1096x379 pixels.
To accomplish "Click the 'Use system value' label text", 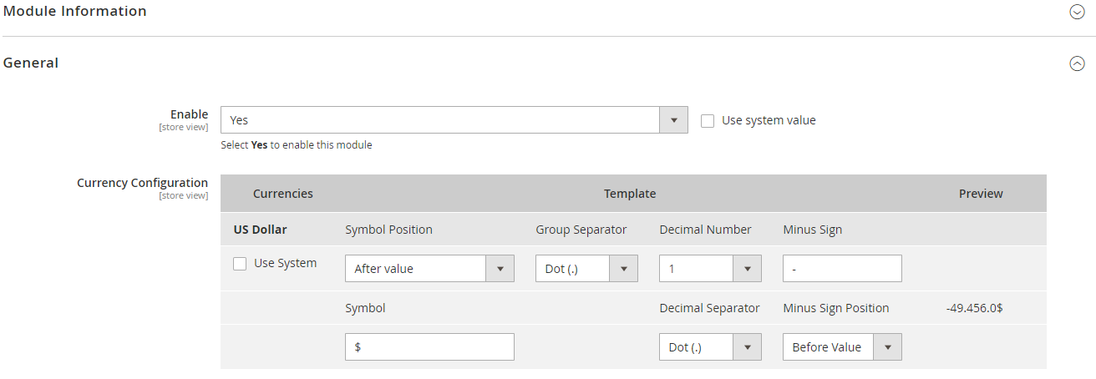I will coord(769,120).
